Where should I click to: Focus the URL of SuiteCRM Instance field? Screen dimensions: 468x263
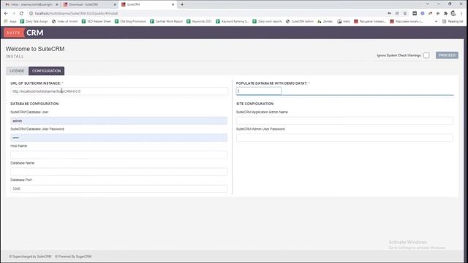(x=118, y=91)
